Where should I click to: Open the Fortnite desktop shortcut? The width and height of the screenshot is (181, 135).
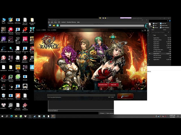(32, 68)
